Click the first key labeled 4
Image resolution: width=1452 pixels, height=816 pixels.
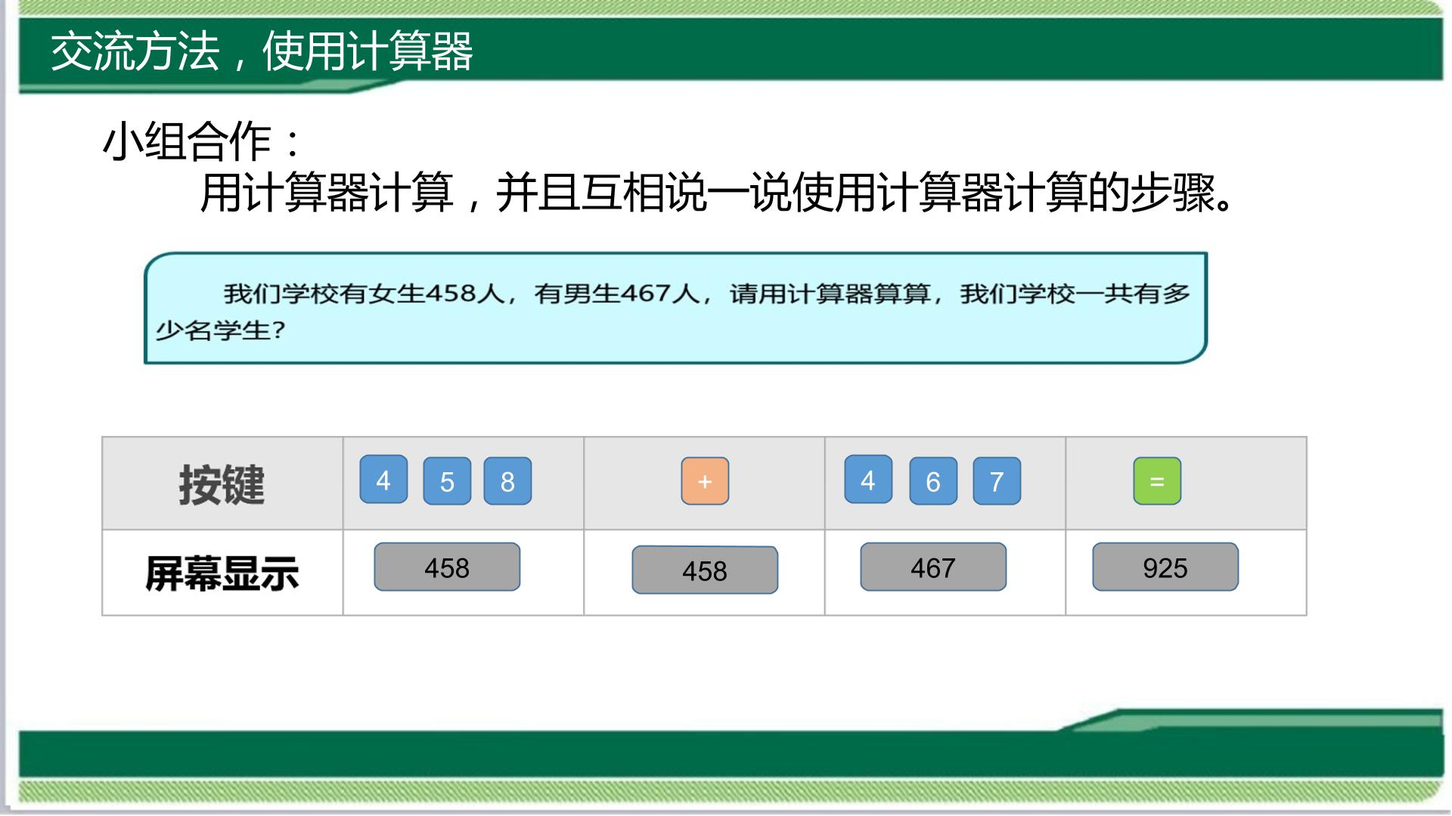[383, 479]
